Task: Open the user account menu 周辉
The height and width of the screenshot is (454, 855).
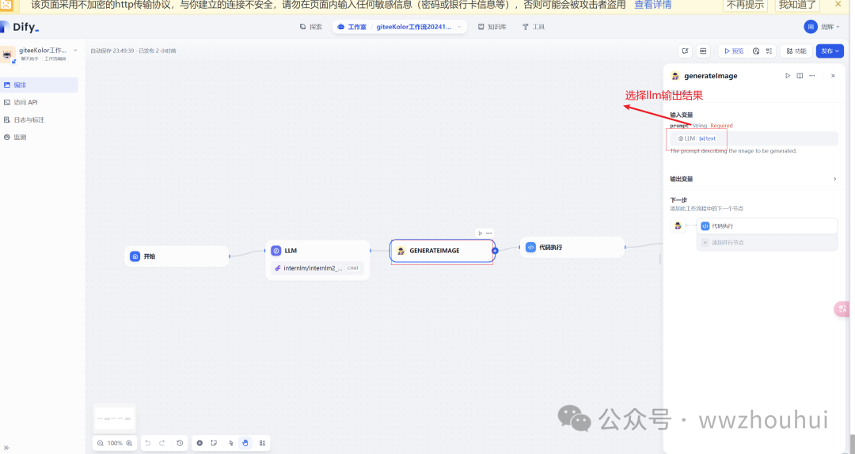Action: click(x=822, y=27)
